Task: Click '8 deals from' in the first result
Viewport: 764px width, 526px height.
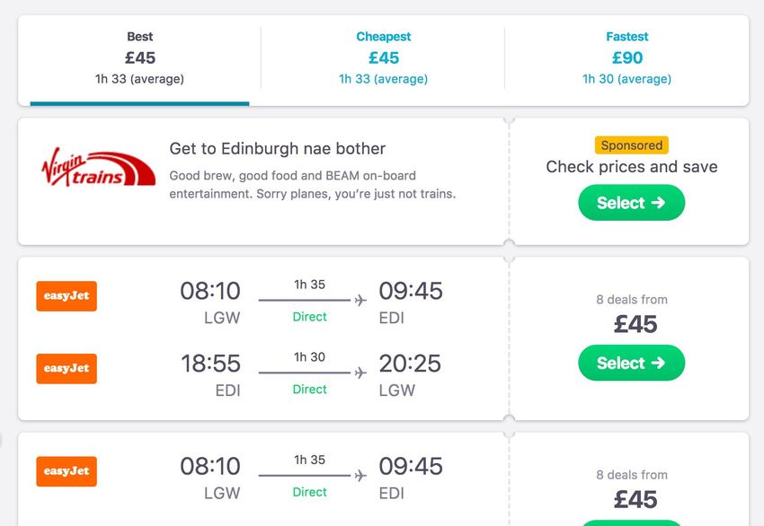Action: [x=632, y=299]
